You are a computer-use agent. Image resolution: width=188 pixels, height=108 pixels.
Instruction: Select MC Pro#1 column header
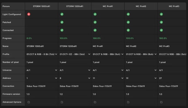point(108,6)
